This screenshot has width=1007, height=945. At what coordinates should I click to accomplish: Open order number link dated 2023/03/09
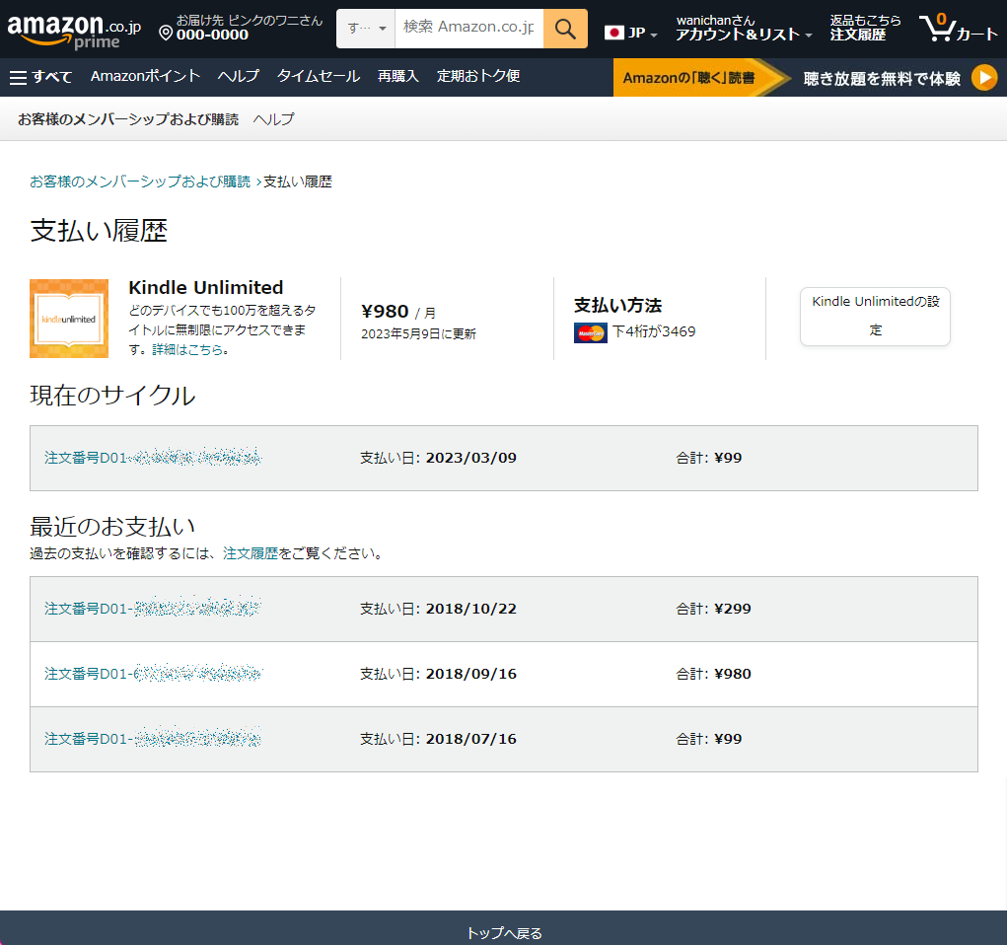pos(153,458)
